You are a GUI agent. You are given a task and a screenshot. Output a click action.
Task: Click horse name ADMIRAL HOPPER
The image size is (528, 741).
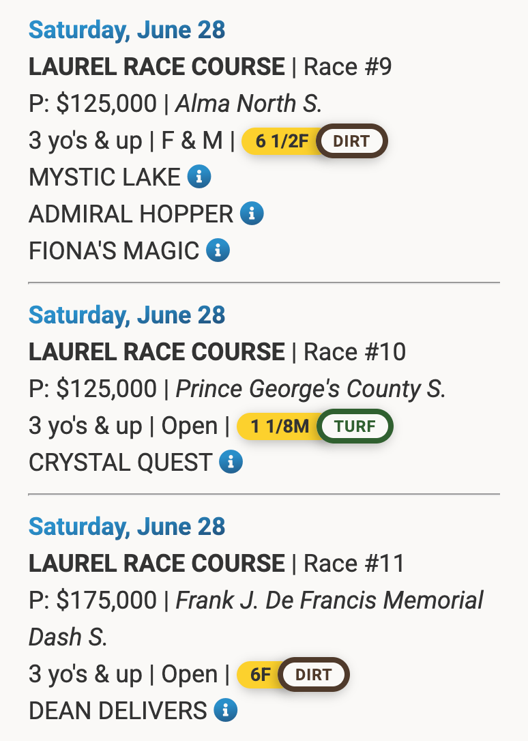[131, 214]
